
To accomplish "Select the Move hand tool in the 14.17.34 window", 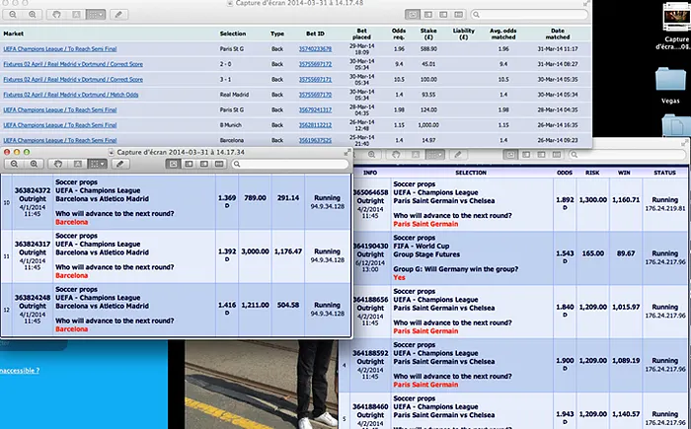I will [x=58, y=164].
